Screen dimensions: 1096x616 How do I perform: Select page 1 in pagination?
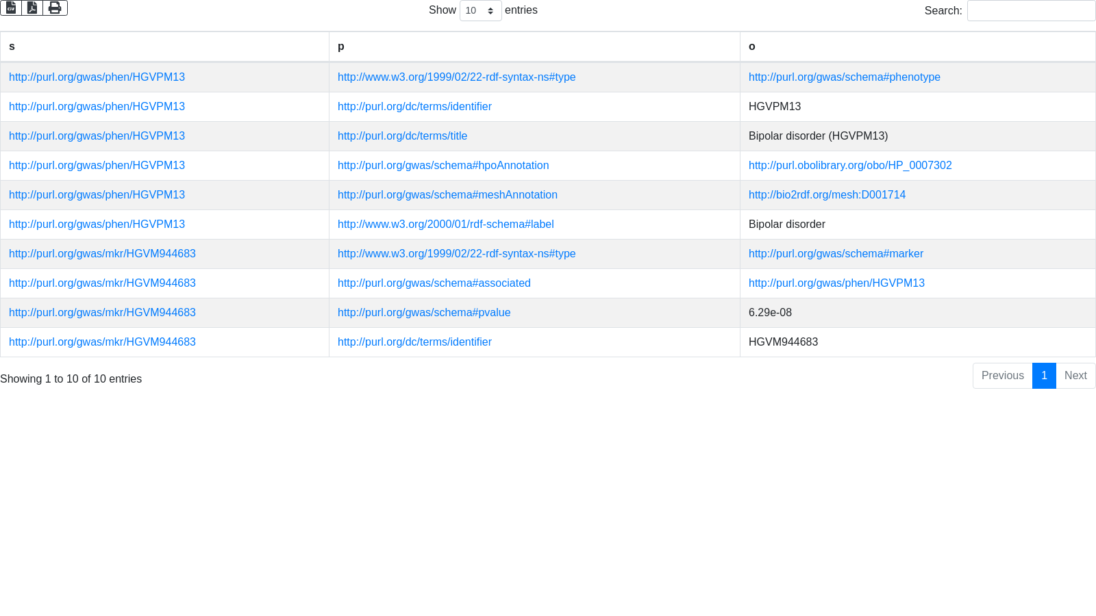[1044, 376]
